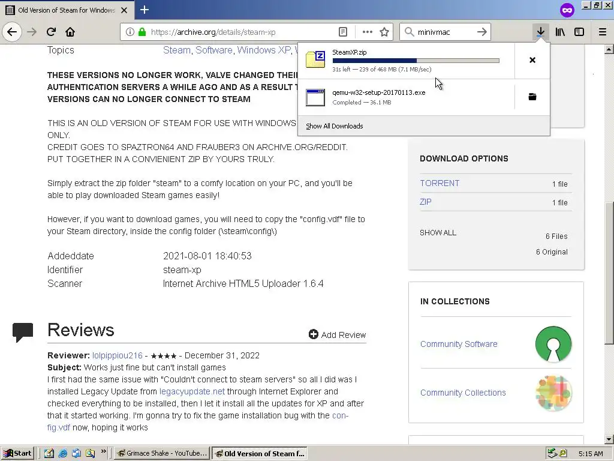
Task: Bookmark this page with the star
Action: click(x=384, y=32)
